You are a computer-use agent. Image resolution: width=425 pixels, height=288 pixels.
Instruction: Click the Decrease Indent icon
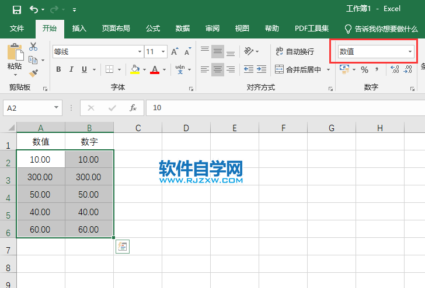pyautogui.click(x=249, y=69)
